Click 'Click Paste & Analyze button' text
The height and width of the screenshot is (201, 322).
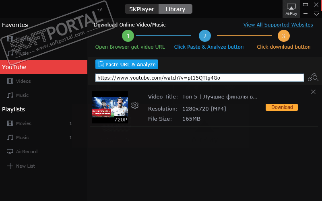pos(209,47)
